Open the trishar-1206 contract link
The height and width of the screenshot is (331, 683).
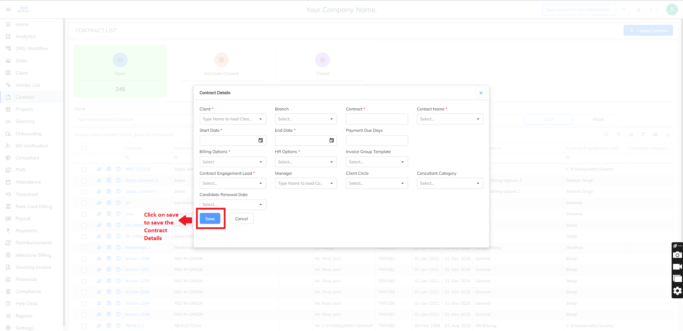pyautogui.click(x=137, y=281)
